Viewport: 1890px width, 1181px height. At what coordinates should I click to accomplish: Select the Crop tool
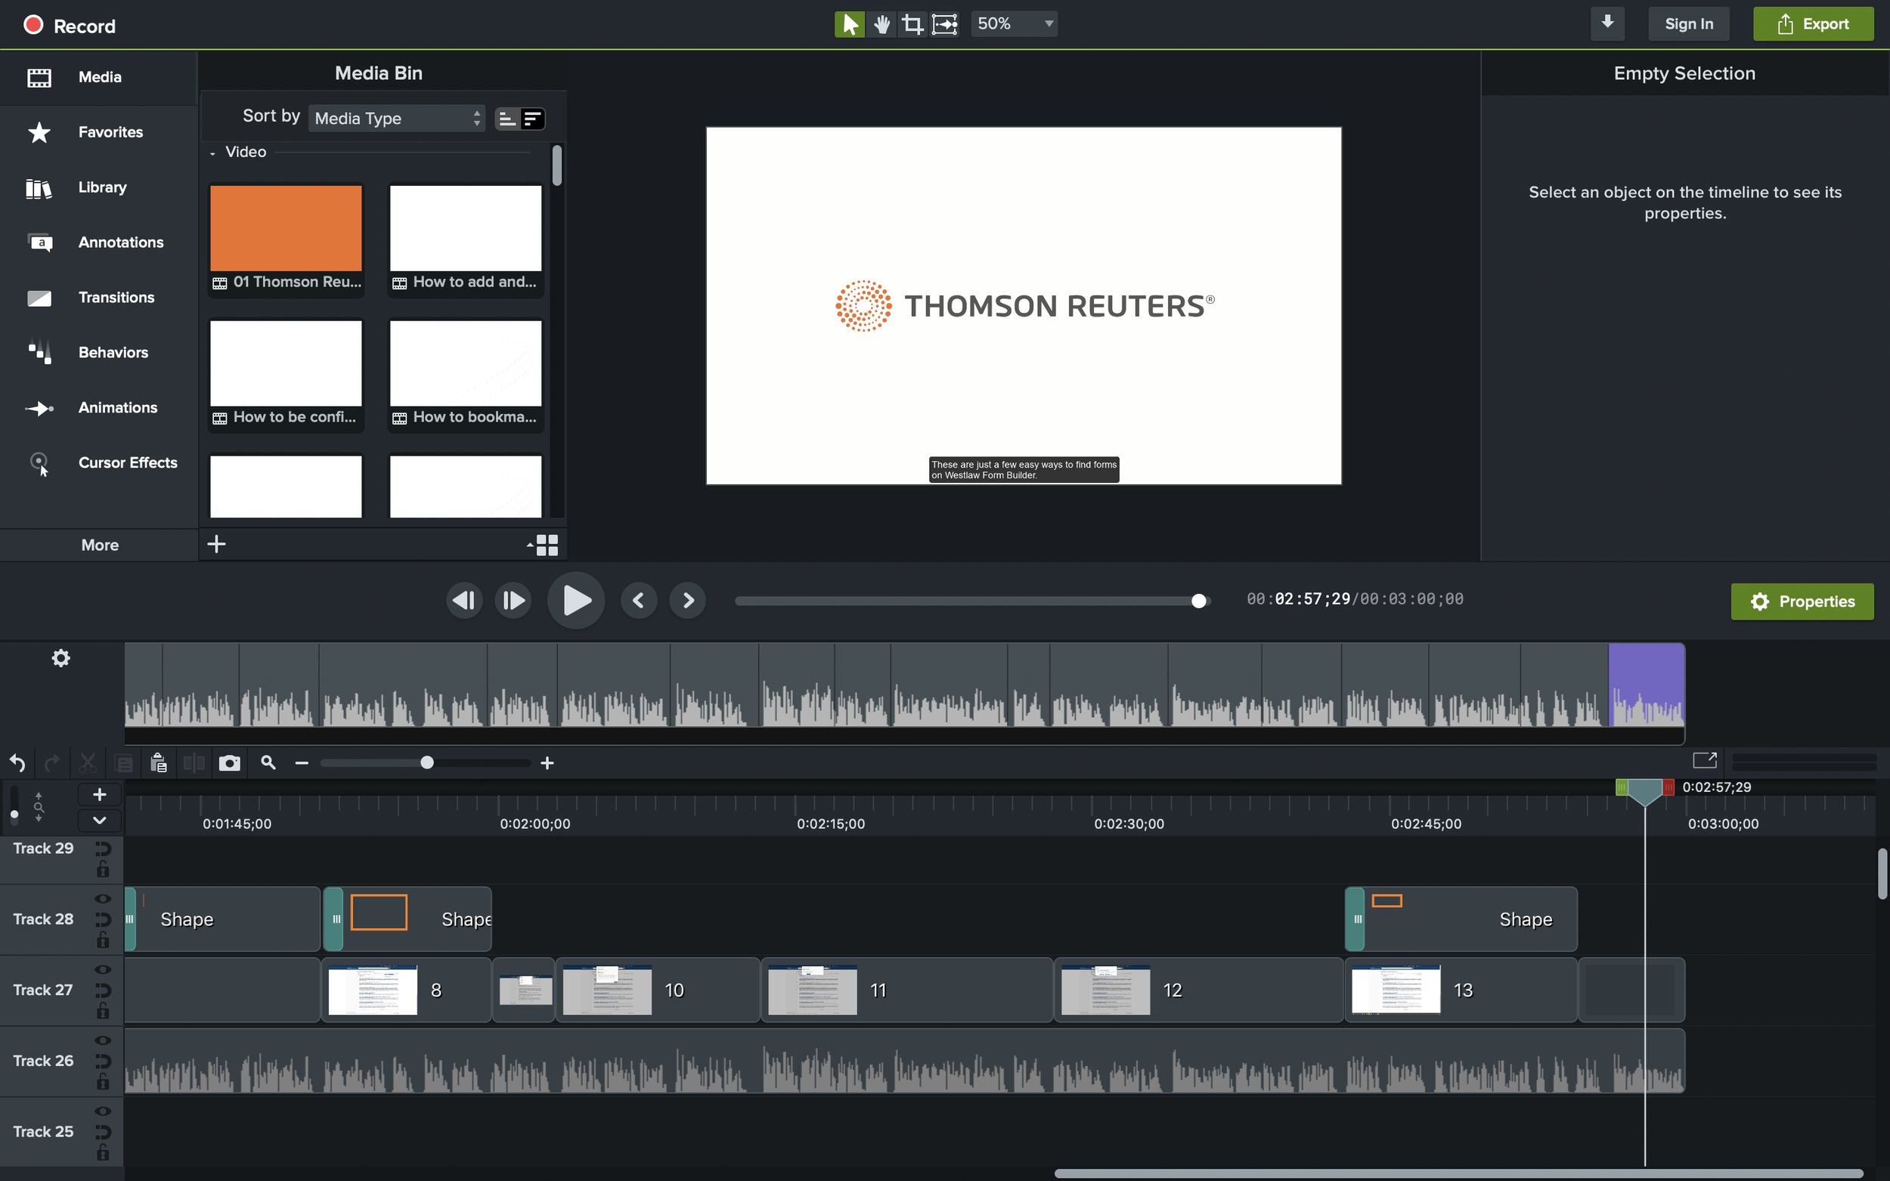[912, 24]
